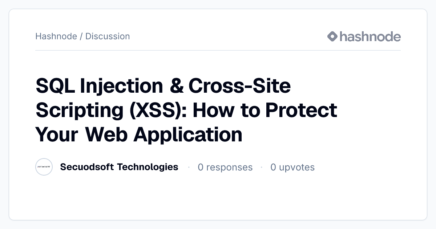
Task: Select the Discussion breadcrumb label
Action: pos(108,36)
